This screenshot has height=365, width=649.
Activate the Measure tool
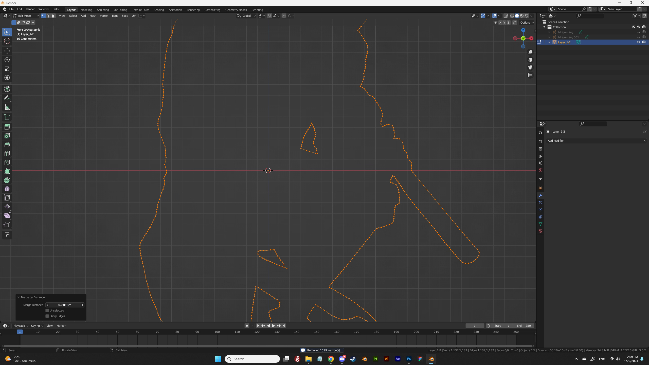click(x=7, y=107)
